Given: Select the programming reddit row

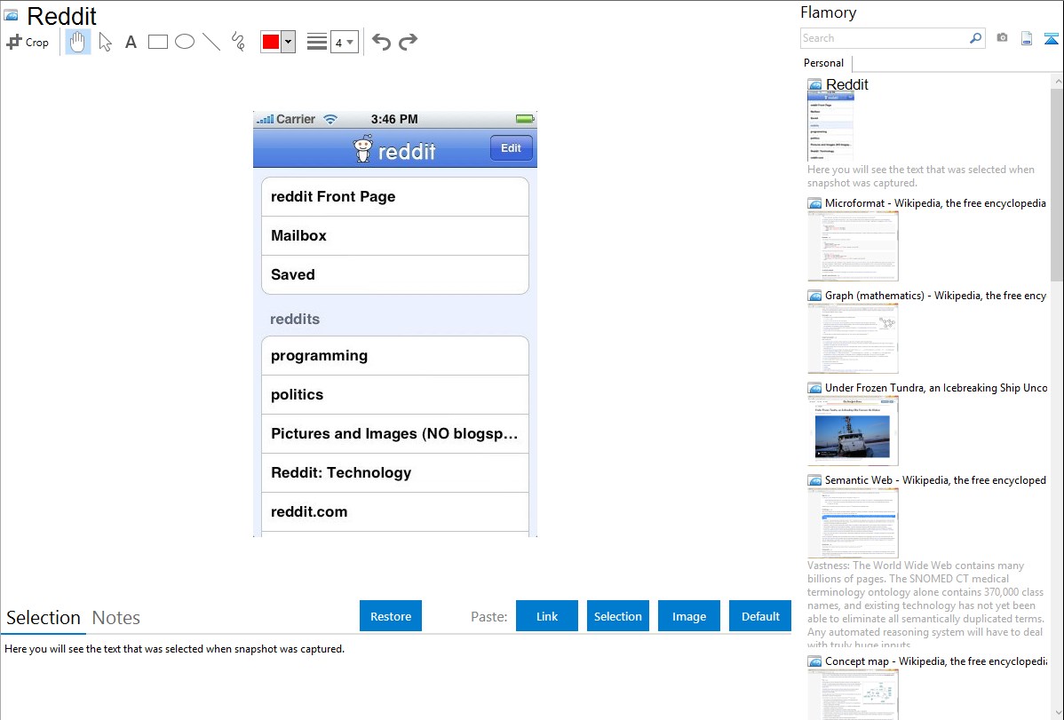Looking at the screenshot, I should pos(395,356).
